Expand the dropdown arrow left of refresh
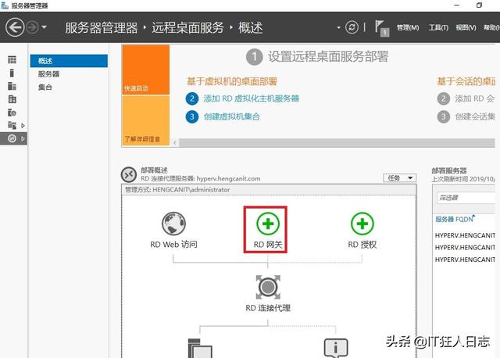The image size is (500, 358). point(339,28)
